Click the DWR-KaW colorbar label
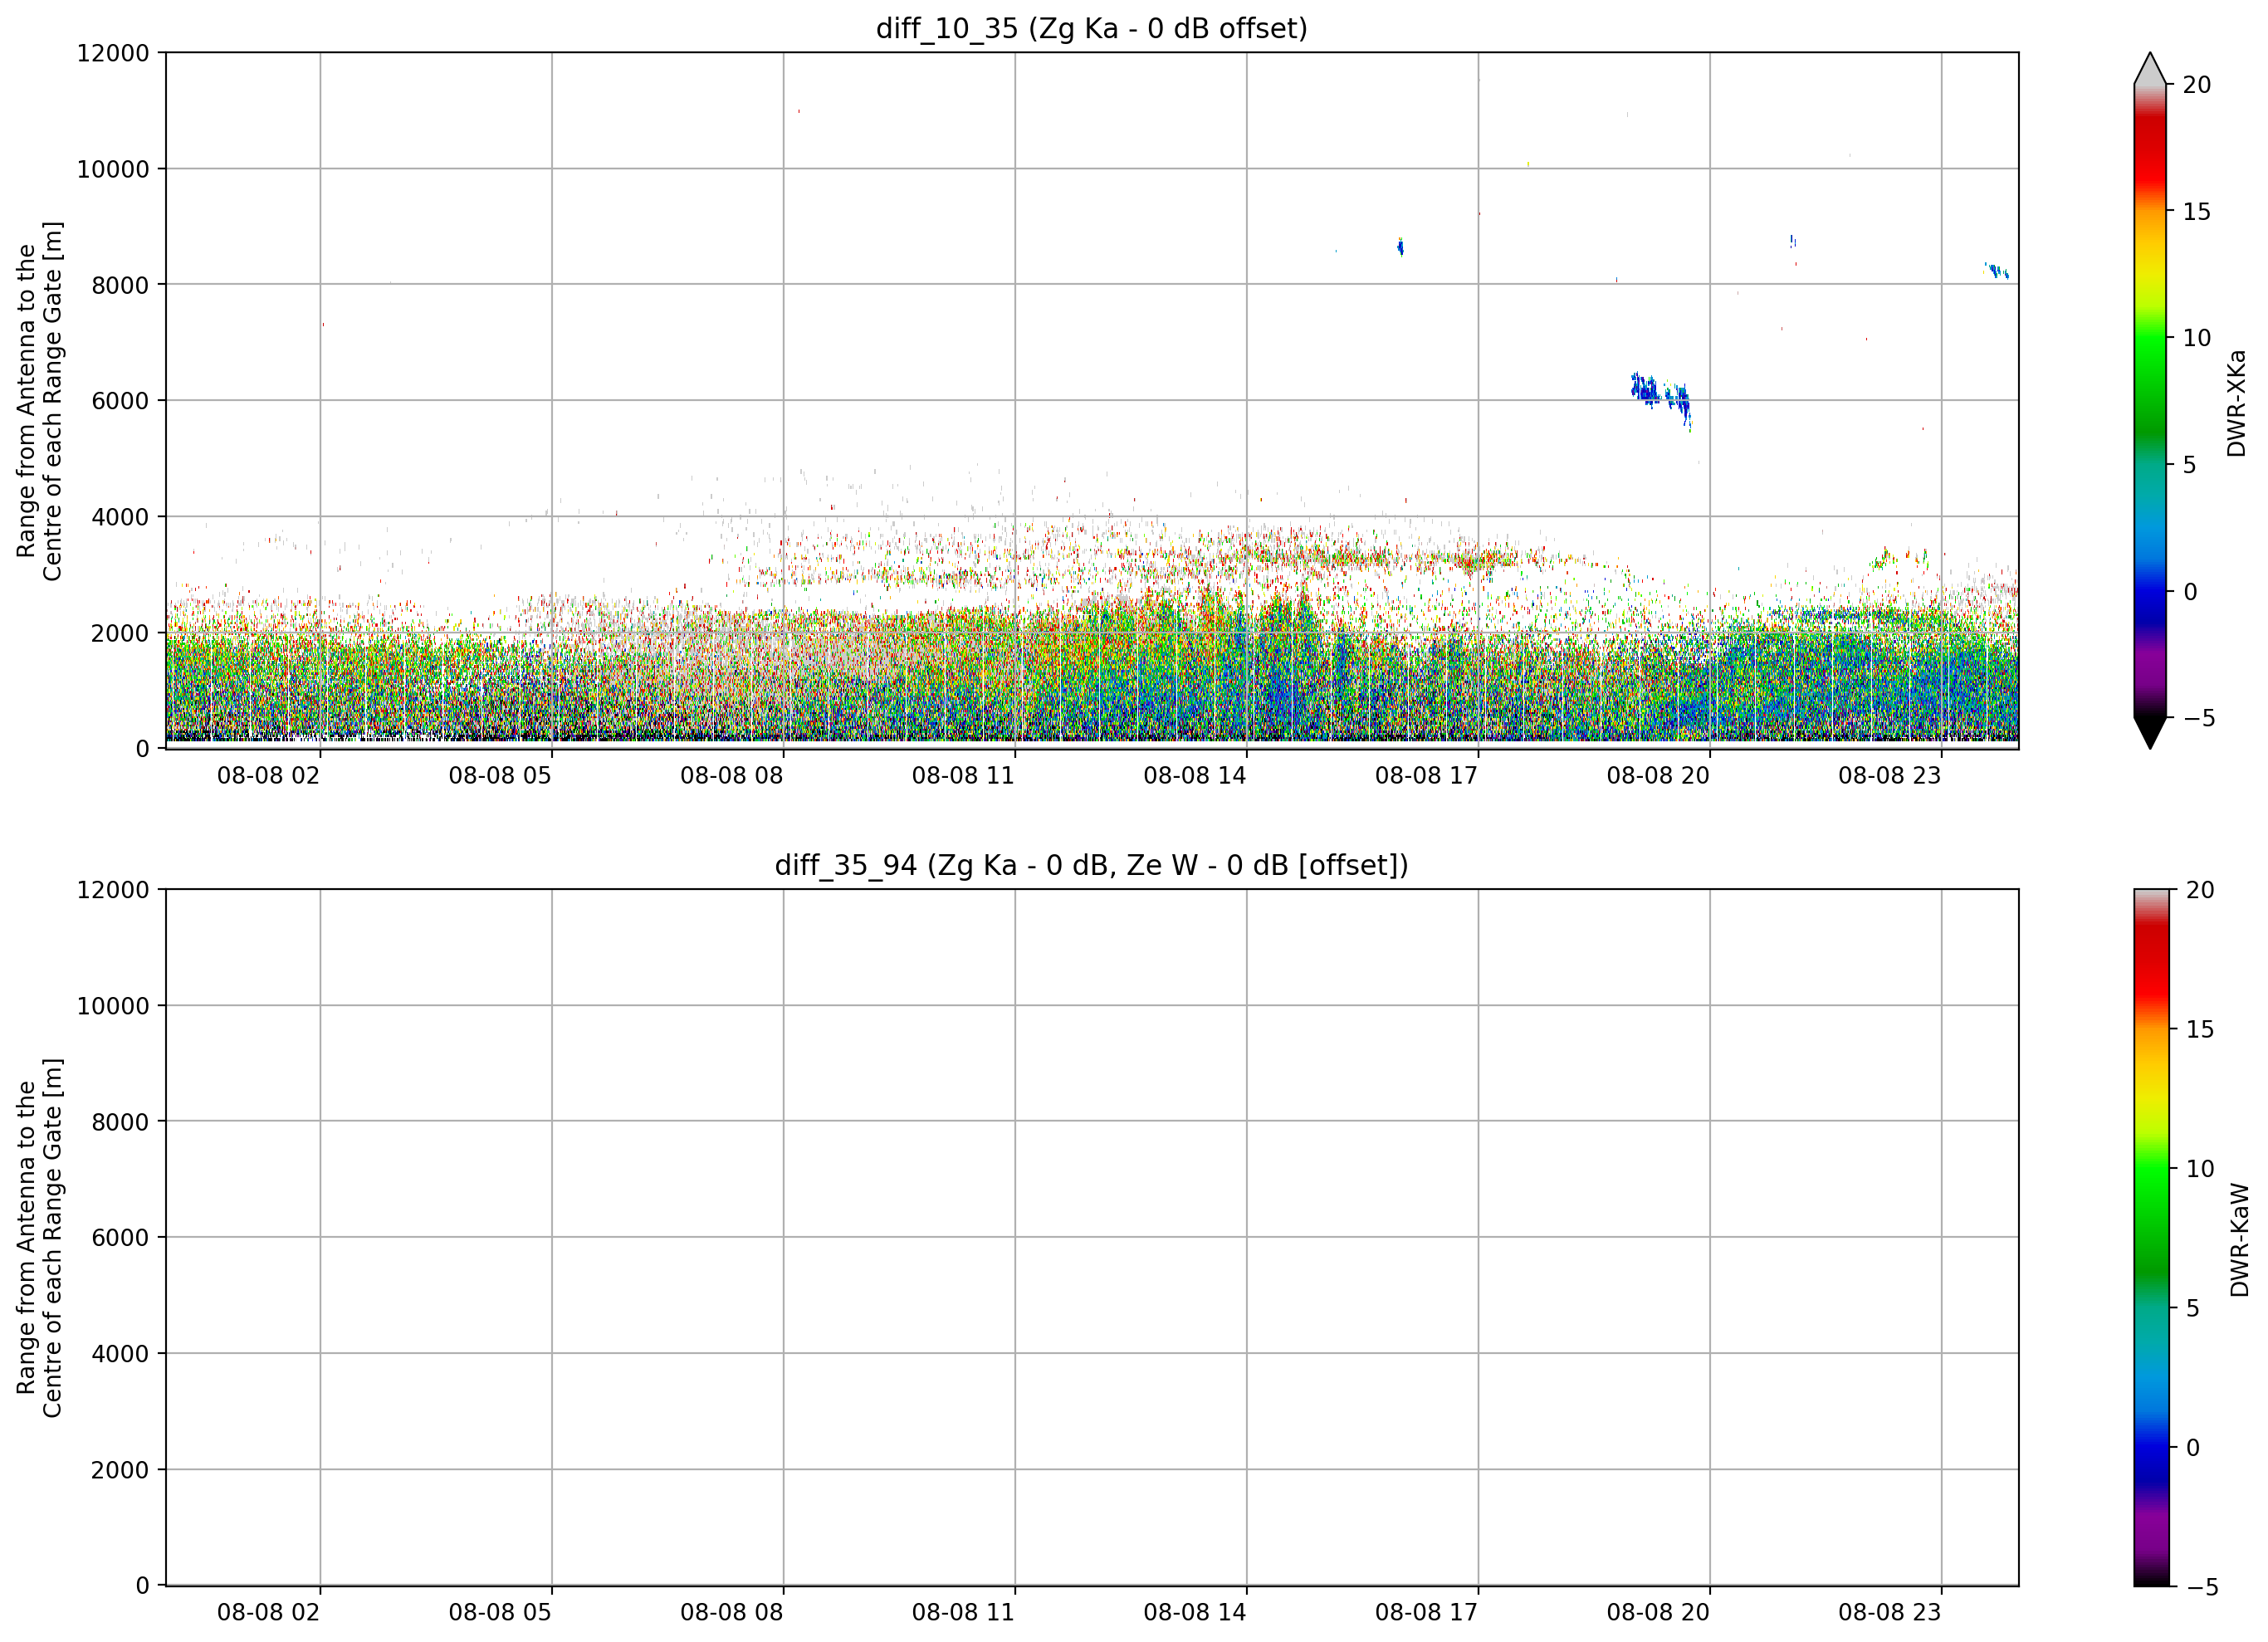 click(2240, 1239)
